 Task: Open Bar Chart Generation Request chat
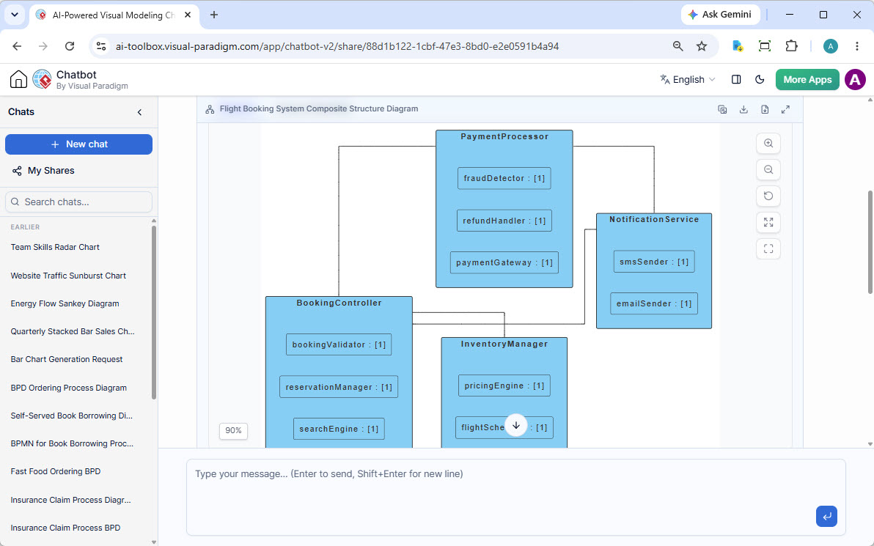coord(67,359)
